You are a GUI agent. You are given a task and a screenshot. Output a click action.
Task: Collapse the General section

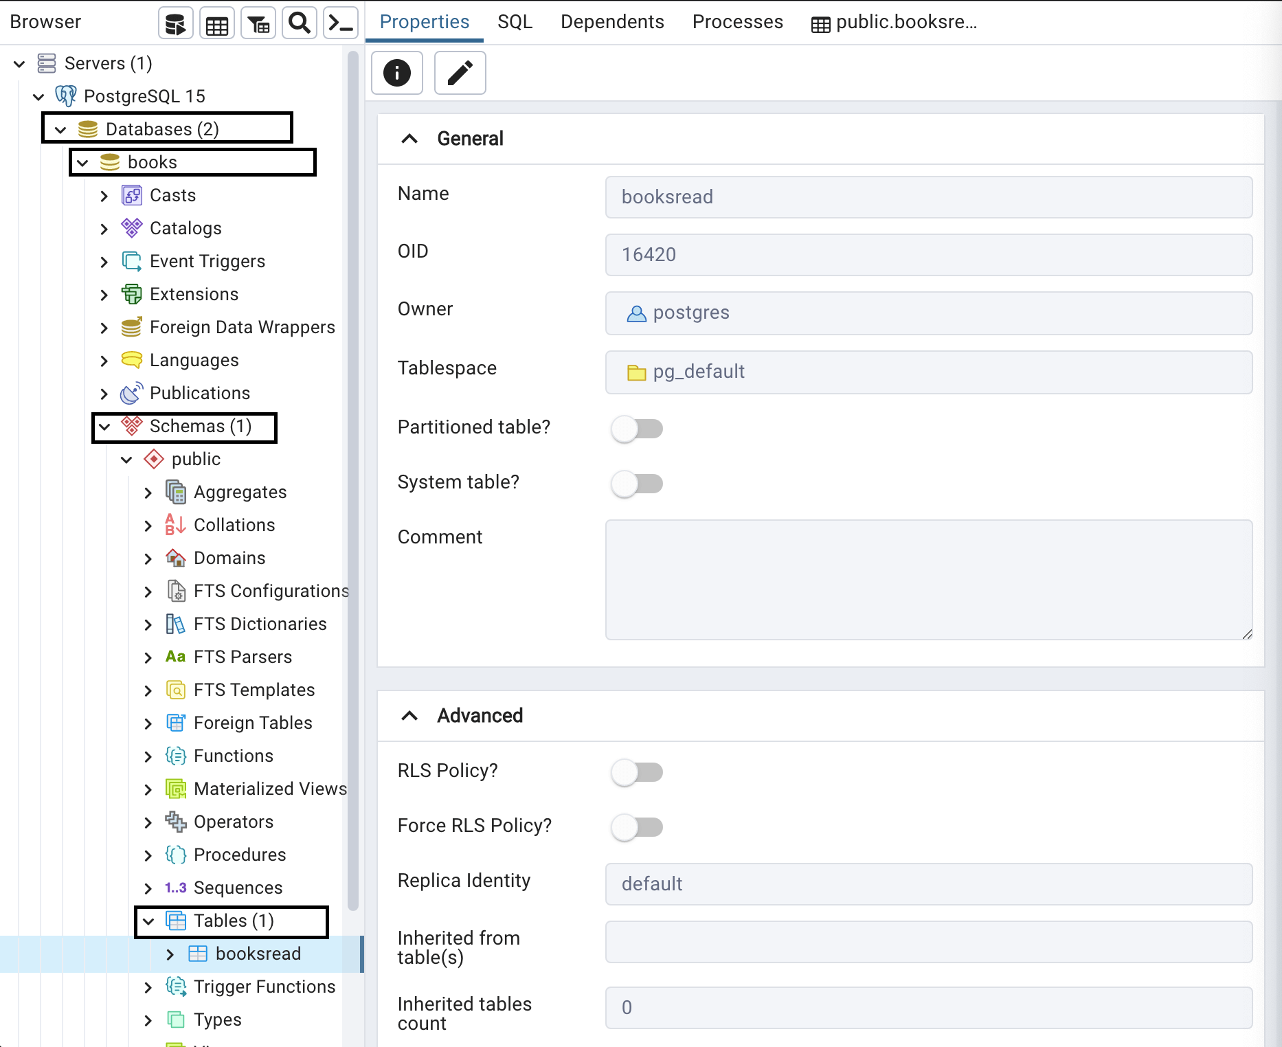pyautogui.click(x=409, y=139)
